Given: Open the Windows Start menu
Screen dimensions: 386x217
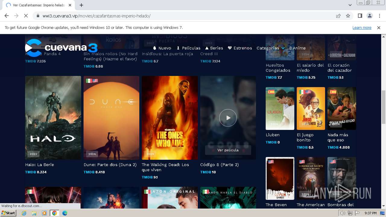Looking at the screenshot, I should pyautogui.click(x=8, y=213).
